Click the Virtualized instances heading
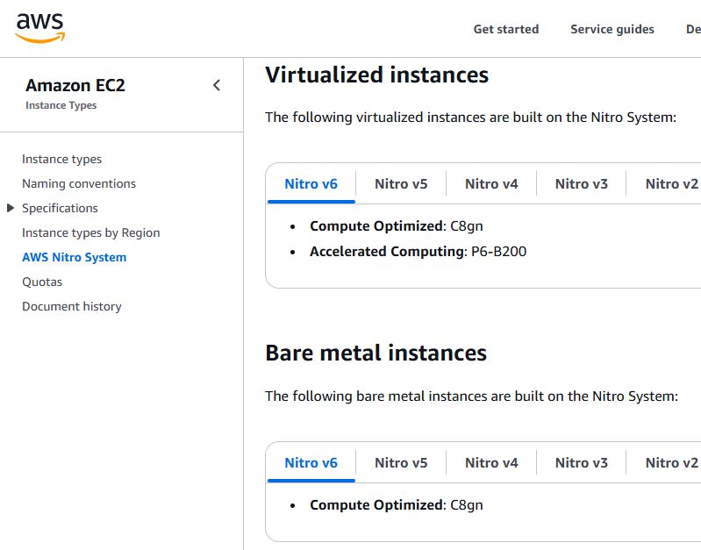Screen dimensions: 701x550 [377, 75]
